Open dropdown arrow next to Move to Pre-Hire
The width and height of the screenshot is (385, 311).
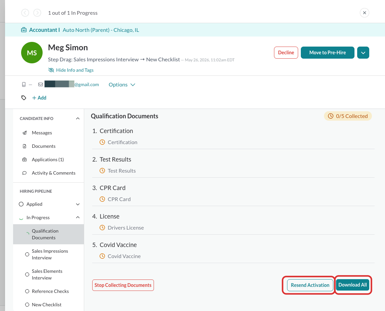click(x=363, y=53)
